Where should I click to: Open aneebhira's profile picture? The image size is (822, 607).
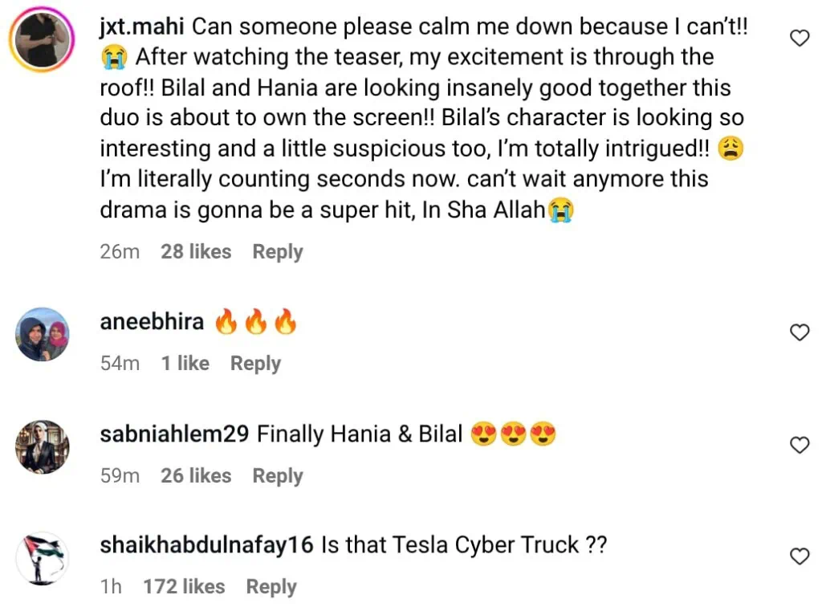point(43,334)
